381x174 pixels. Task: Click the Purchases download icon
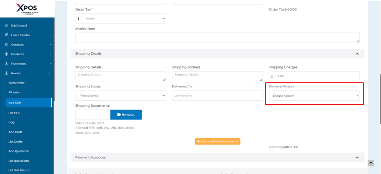click(x=6, y=64)
